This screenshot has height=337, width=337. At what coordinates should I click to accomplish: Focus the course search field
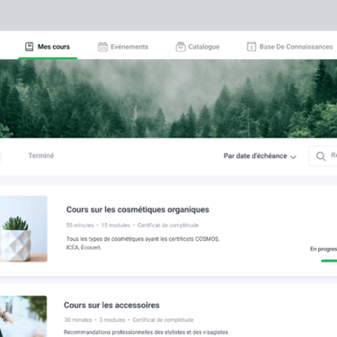[x=323, y=156]
